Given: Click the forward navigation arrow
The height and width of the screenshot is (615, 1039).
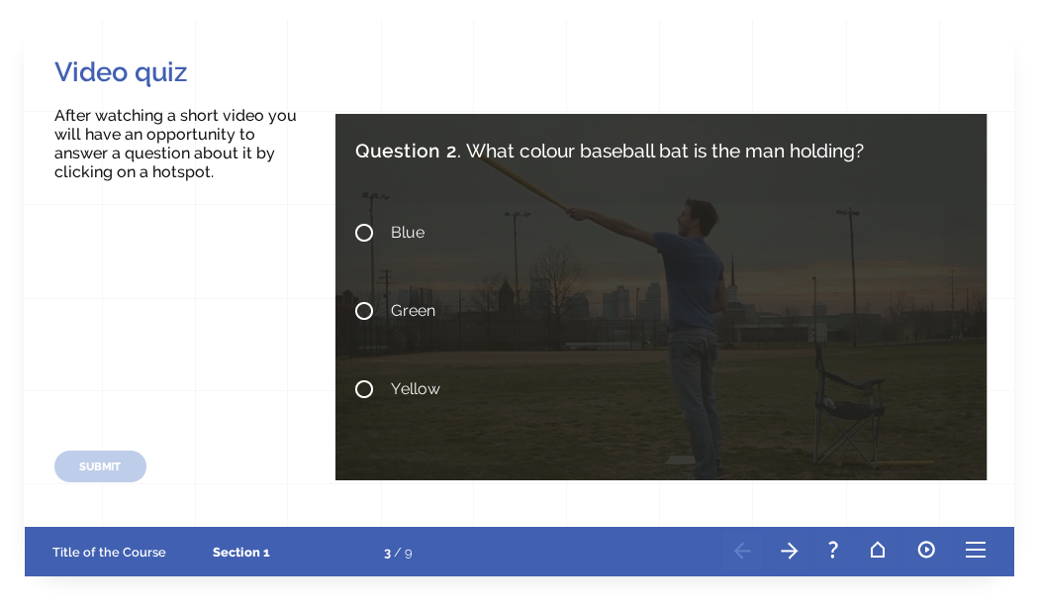Looking at the screenshot, I should coord(789,551).
